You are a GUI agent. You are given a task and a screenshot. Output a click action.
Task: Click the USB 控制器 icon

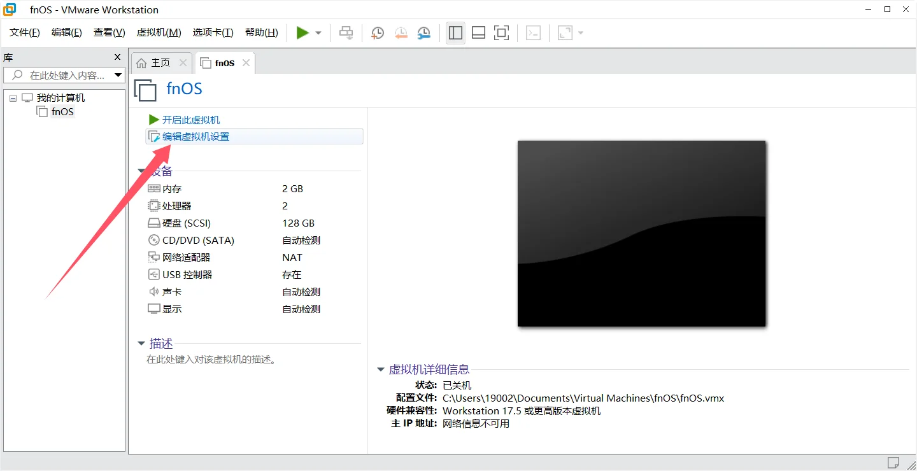[x=153, y=275]
